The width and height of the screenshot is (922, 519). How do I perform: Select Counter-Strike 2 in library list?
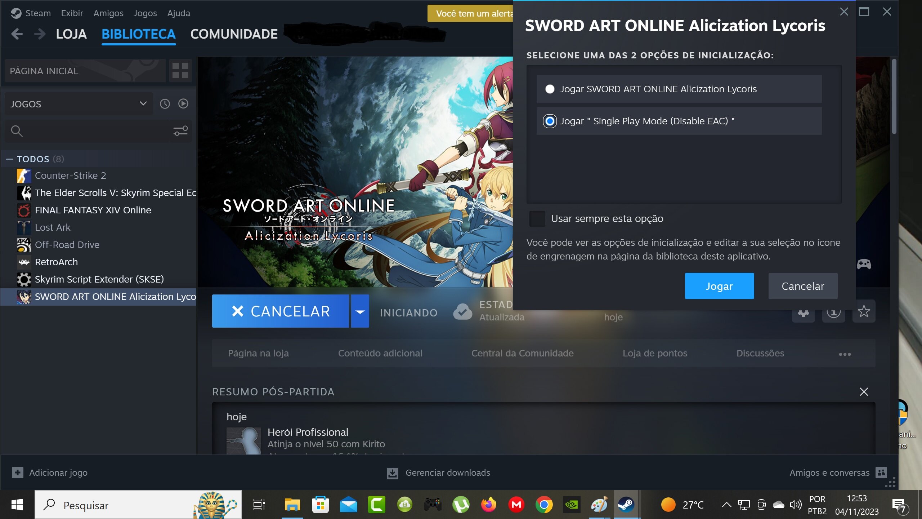pos(98,176)
